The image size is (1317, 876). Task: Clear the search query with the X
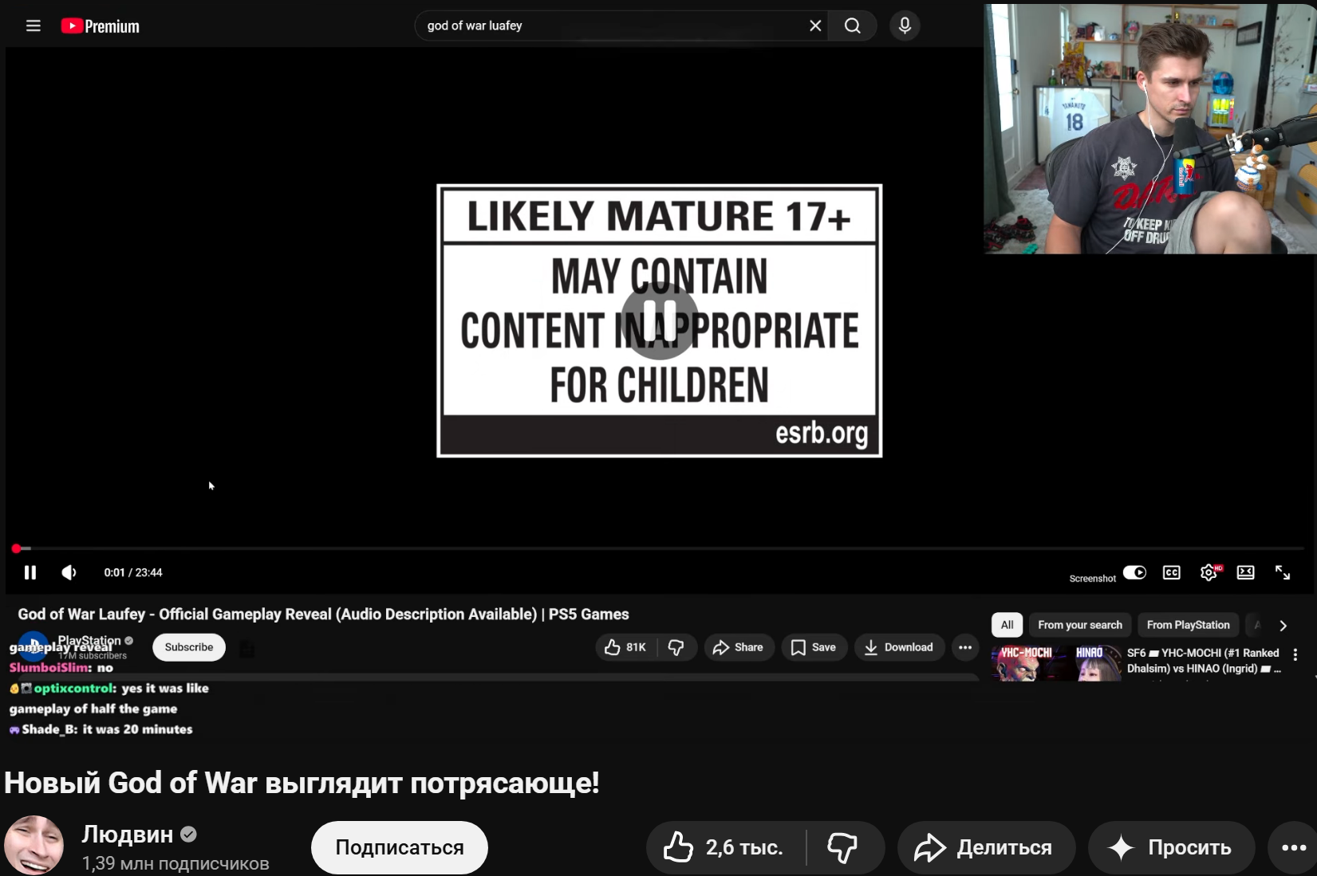(x=815, y=26)
